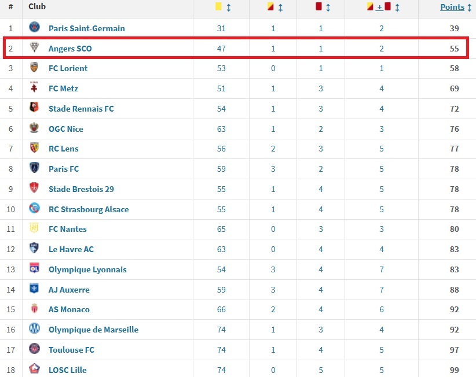Screen dimensions: 476x377
Task: Click the Paris Saint-Germain club crest
Action: [x=34, y=27]
